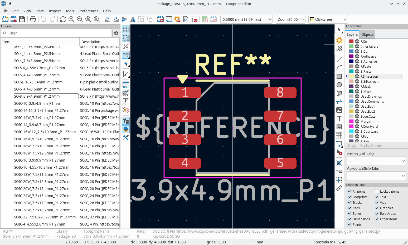Enable the Locked items filter

pos(376,191)
